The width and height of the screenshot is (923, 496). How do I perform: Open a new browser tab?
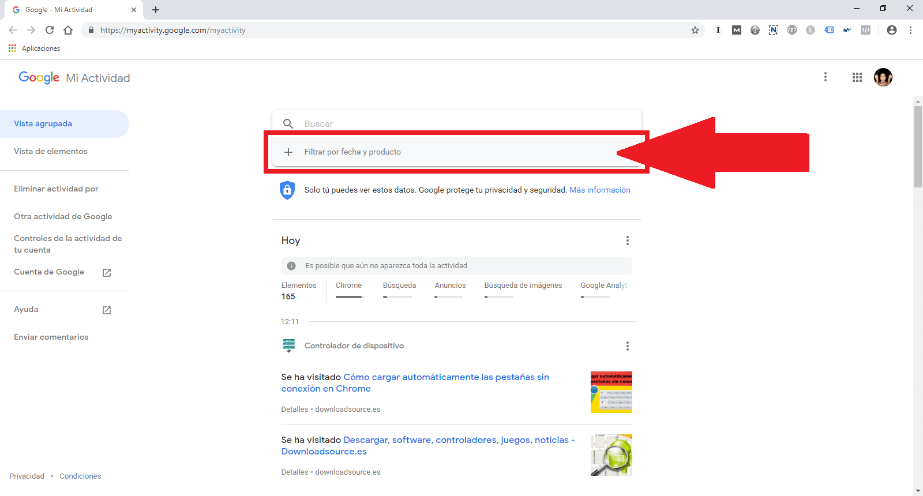156,10
